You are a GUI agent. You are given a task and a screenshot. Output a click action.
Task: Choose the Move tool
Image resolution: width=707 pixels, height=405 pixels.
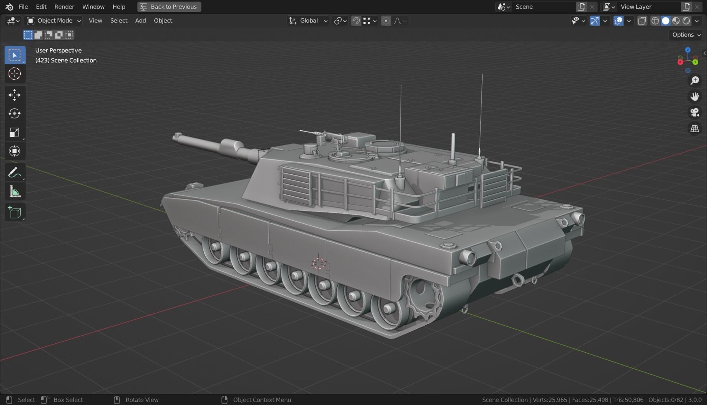pyautogui.click(x=15, y=95)
